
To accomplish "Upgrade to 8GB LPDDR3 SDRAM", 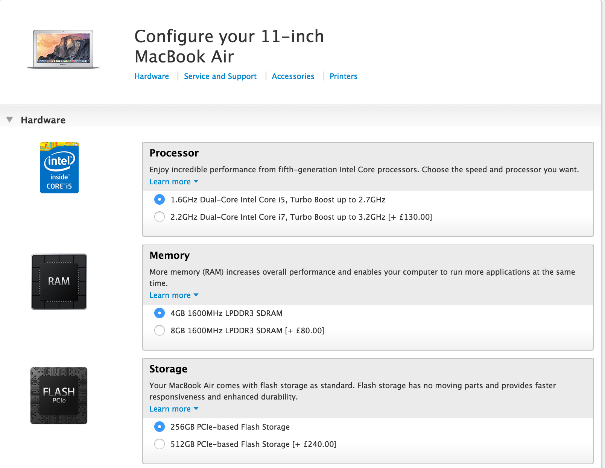I will (x=160, y=330).
